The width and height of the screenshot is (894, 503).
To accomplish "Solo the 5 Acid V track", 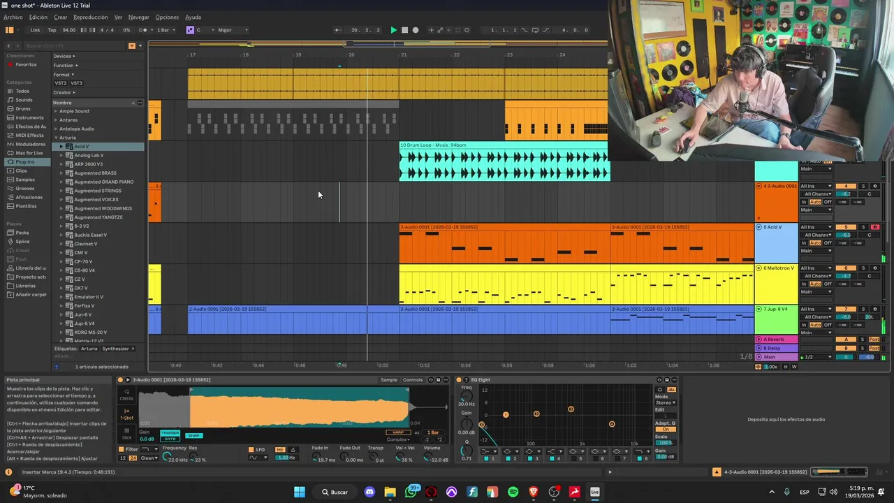I will 863,227.
